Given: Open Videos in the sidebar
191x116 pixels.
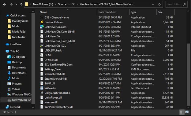Looking at the screenshot, I should (x=16, y=89).
